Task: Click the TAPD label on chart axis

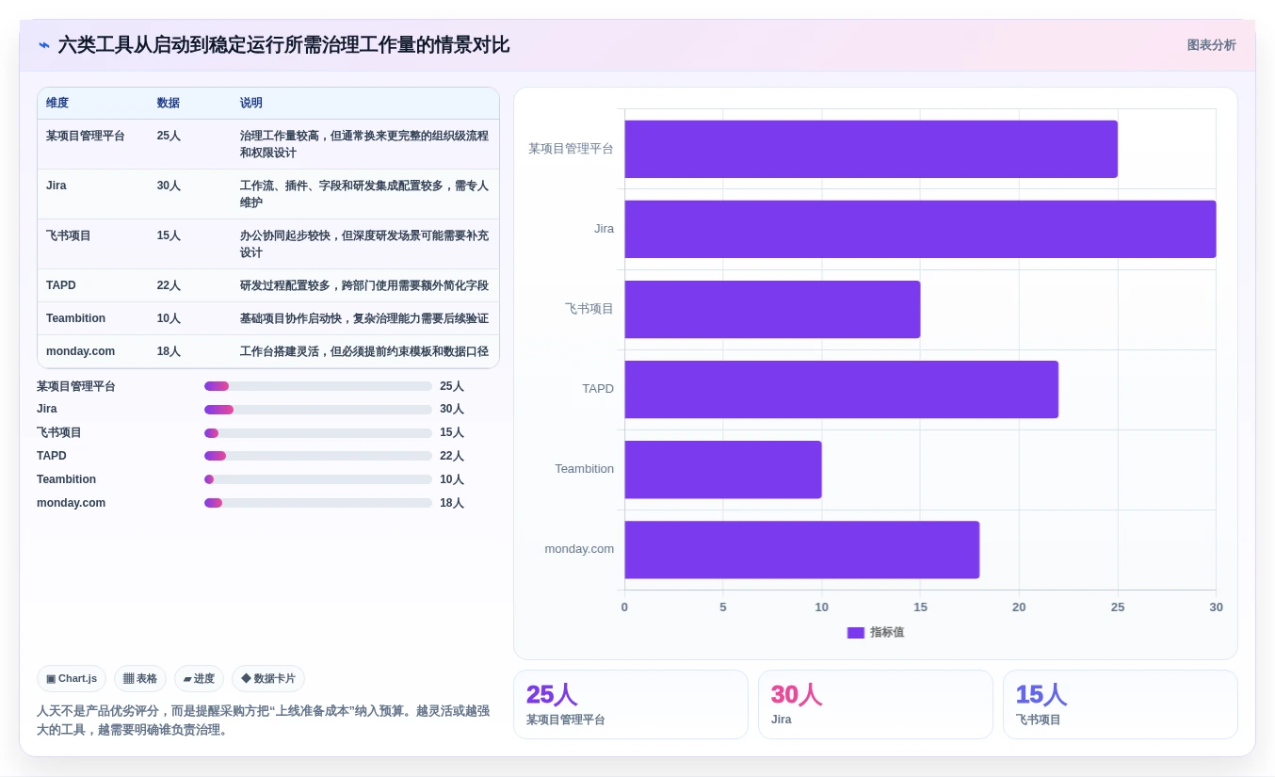Action: 598,389
